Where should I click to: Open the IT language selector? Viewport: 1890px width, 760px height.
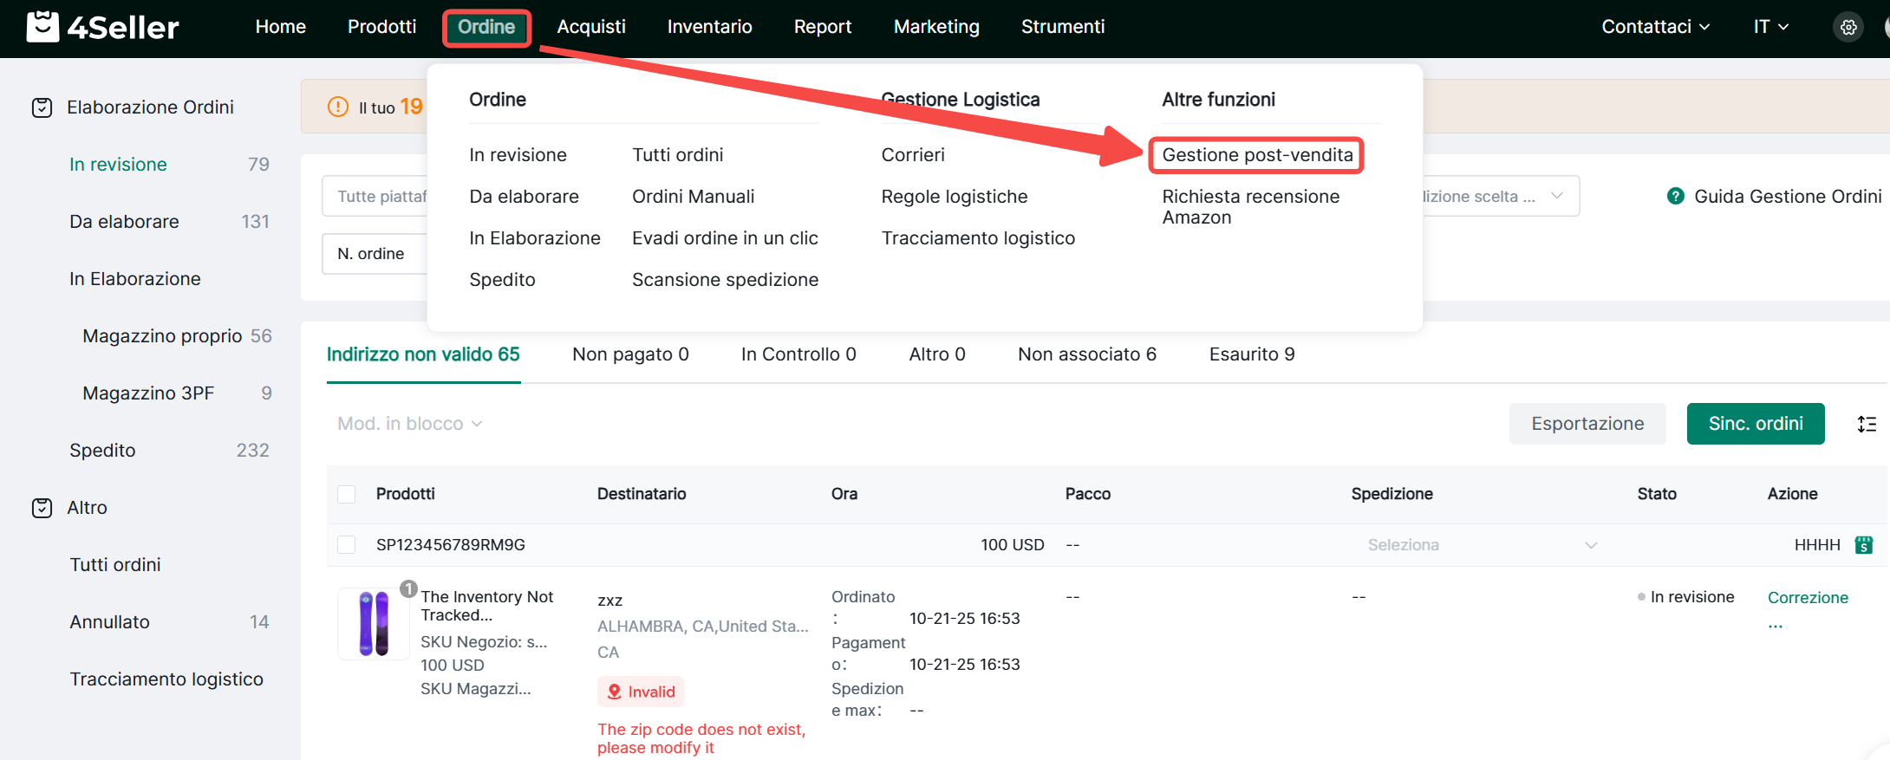click(1770, 27)
